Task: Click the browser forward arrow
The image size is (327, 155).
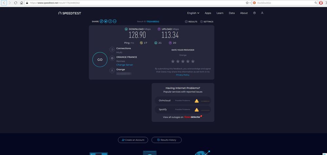Action: pos(10,3)
